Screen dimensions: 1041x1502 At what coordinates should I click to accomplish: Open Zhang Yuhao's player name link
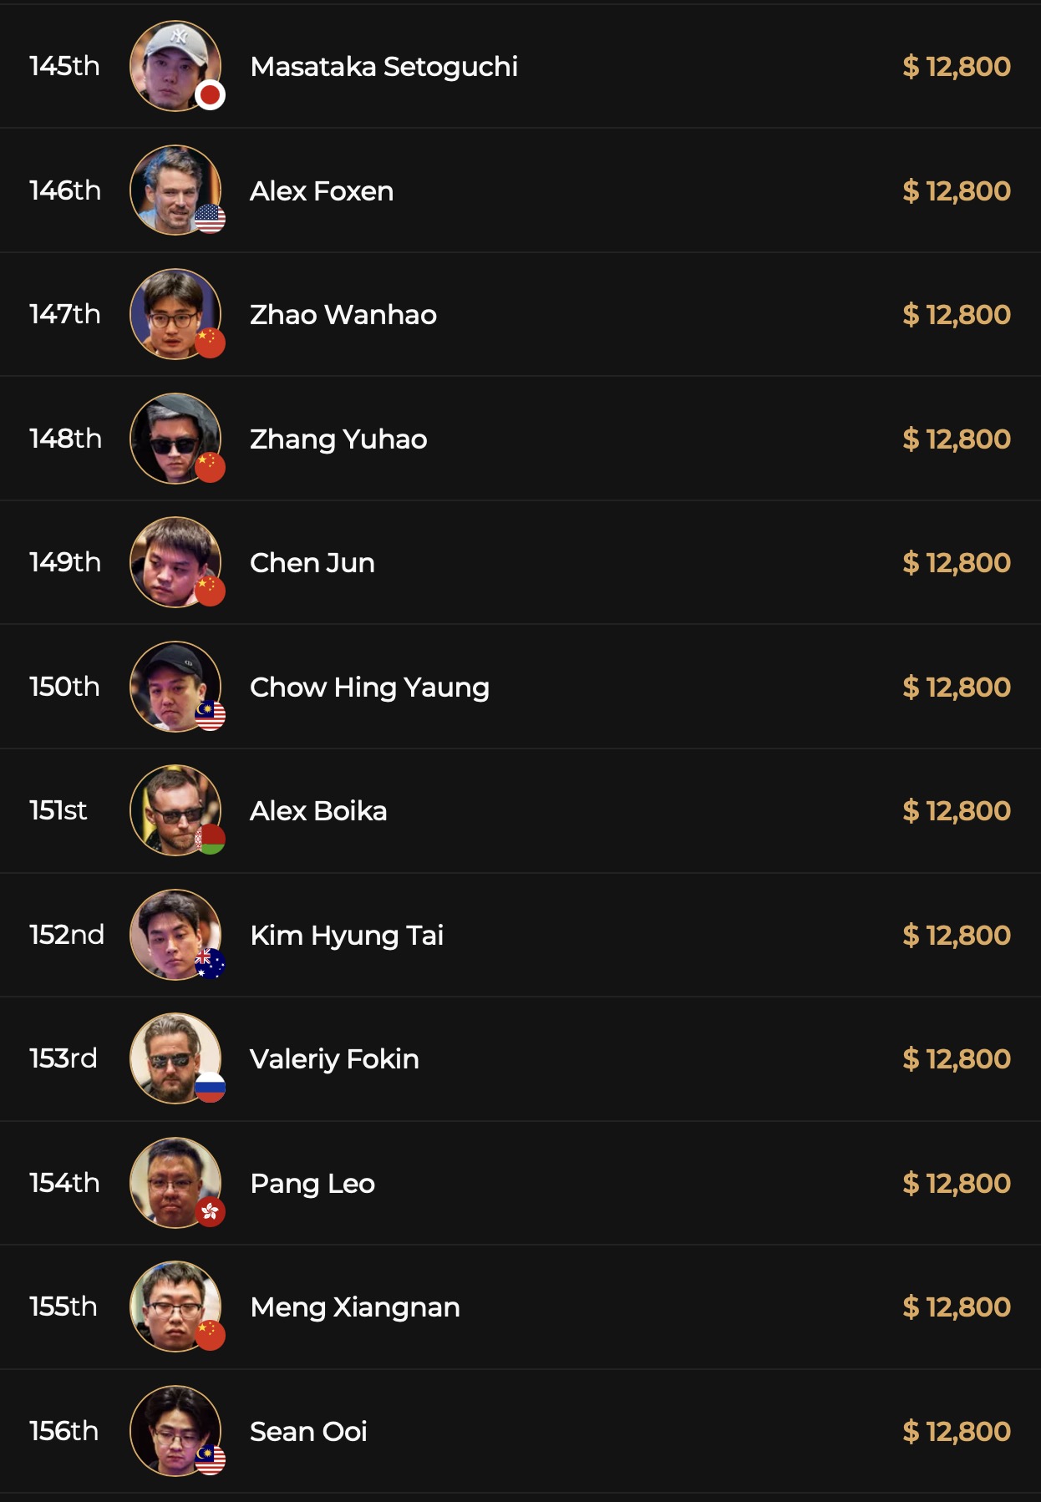[338, 439]
